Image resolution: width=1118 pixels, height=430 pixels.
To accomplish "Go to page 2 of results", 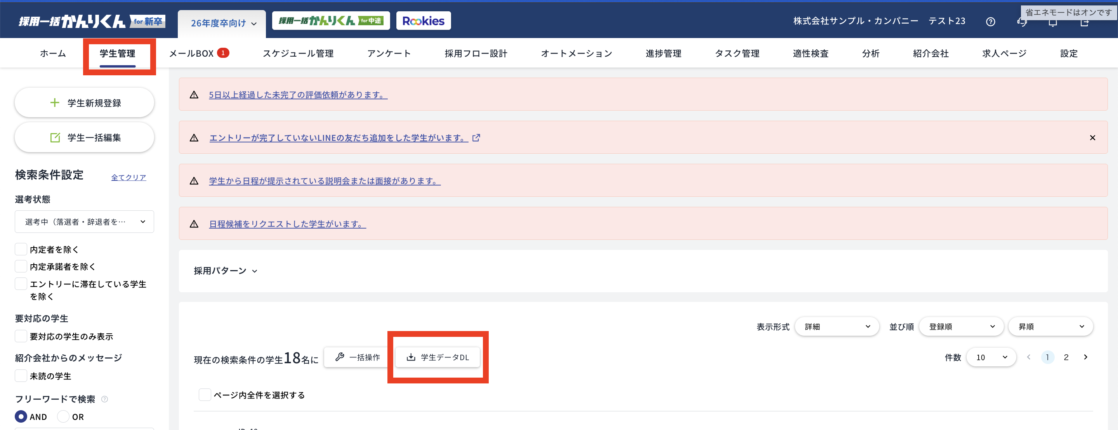I will point(1066,357).
